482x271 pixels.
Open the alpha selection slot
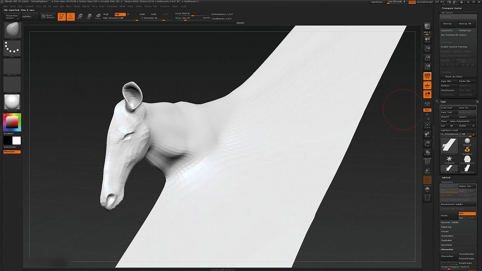tap(12, 67)
